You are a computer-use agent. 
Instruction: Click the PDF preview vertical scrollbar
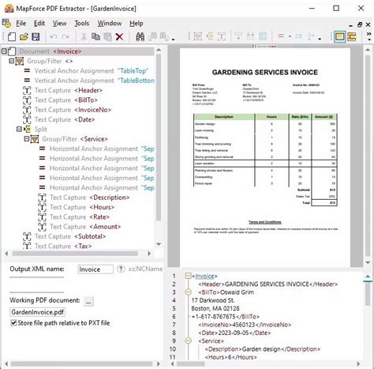point(368,156)
